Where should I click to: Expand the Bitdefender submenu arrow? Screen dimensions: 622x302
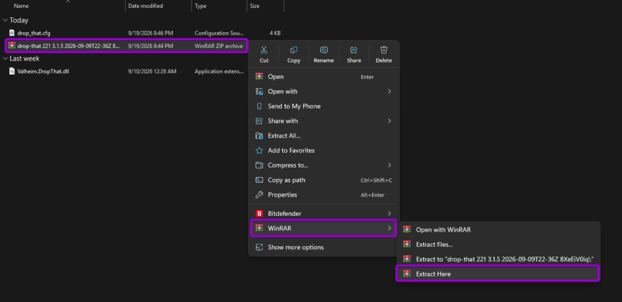pyautogui.click(x=389, y=213)
